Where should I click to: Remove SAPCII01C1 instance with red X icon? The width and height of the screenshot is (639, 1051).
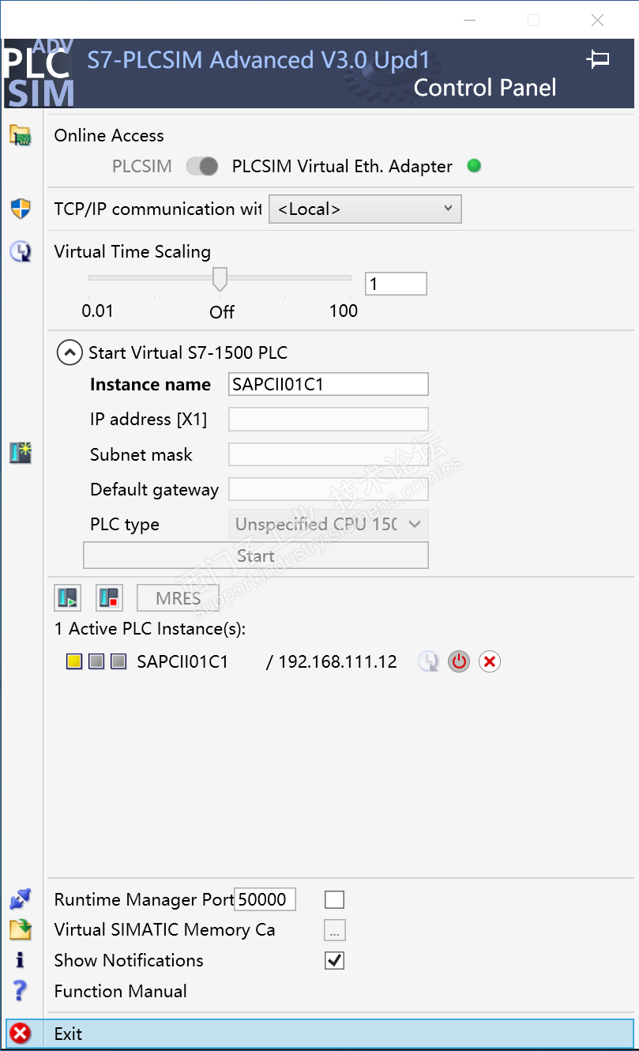click(x=490, y=661)
